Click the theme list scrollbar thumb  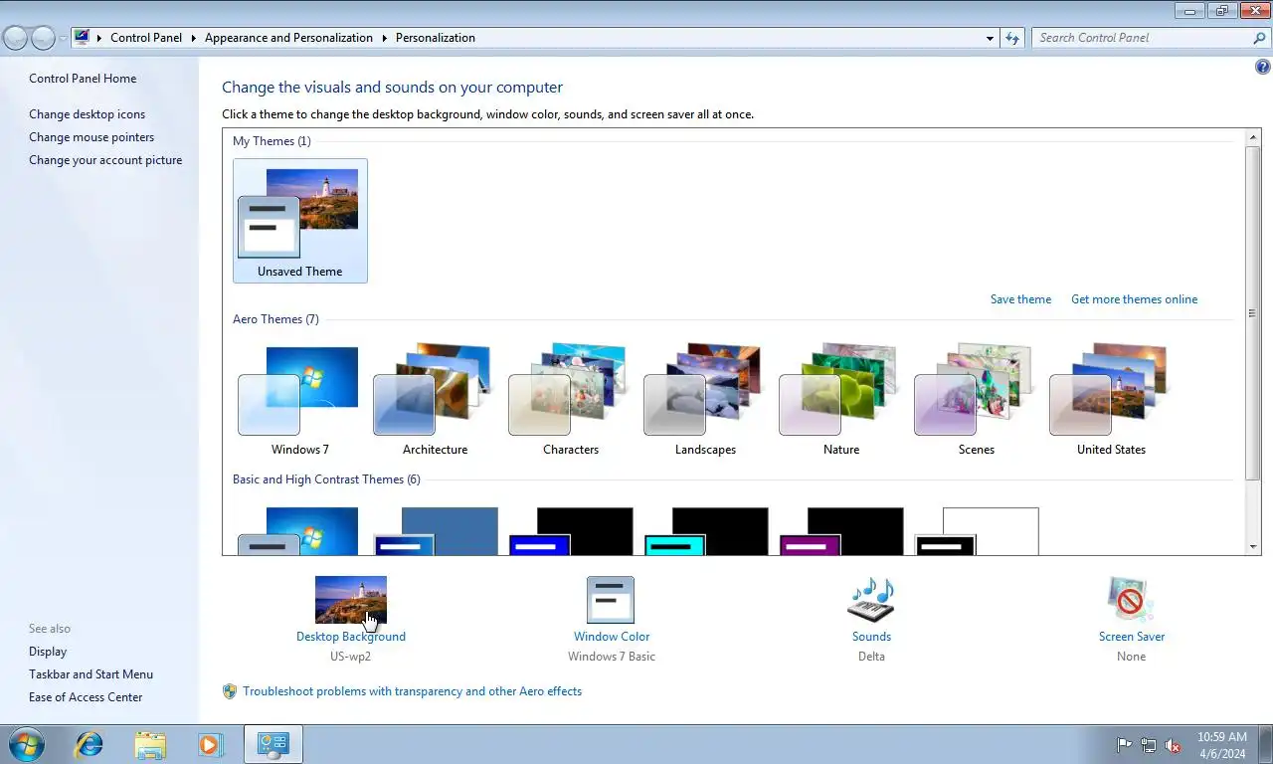pos(1252,312)
